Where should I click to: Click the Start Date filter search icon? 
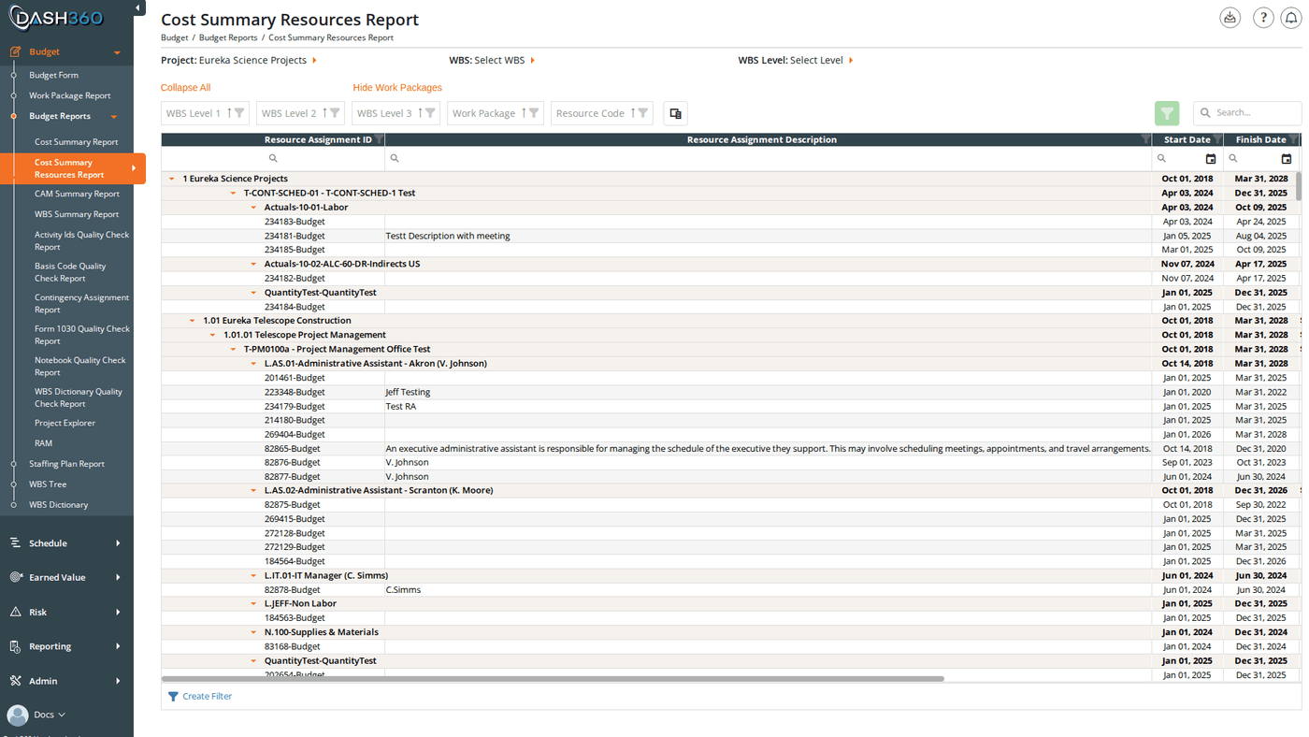(x=1162, y=159)
